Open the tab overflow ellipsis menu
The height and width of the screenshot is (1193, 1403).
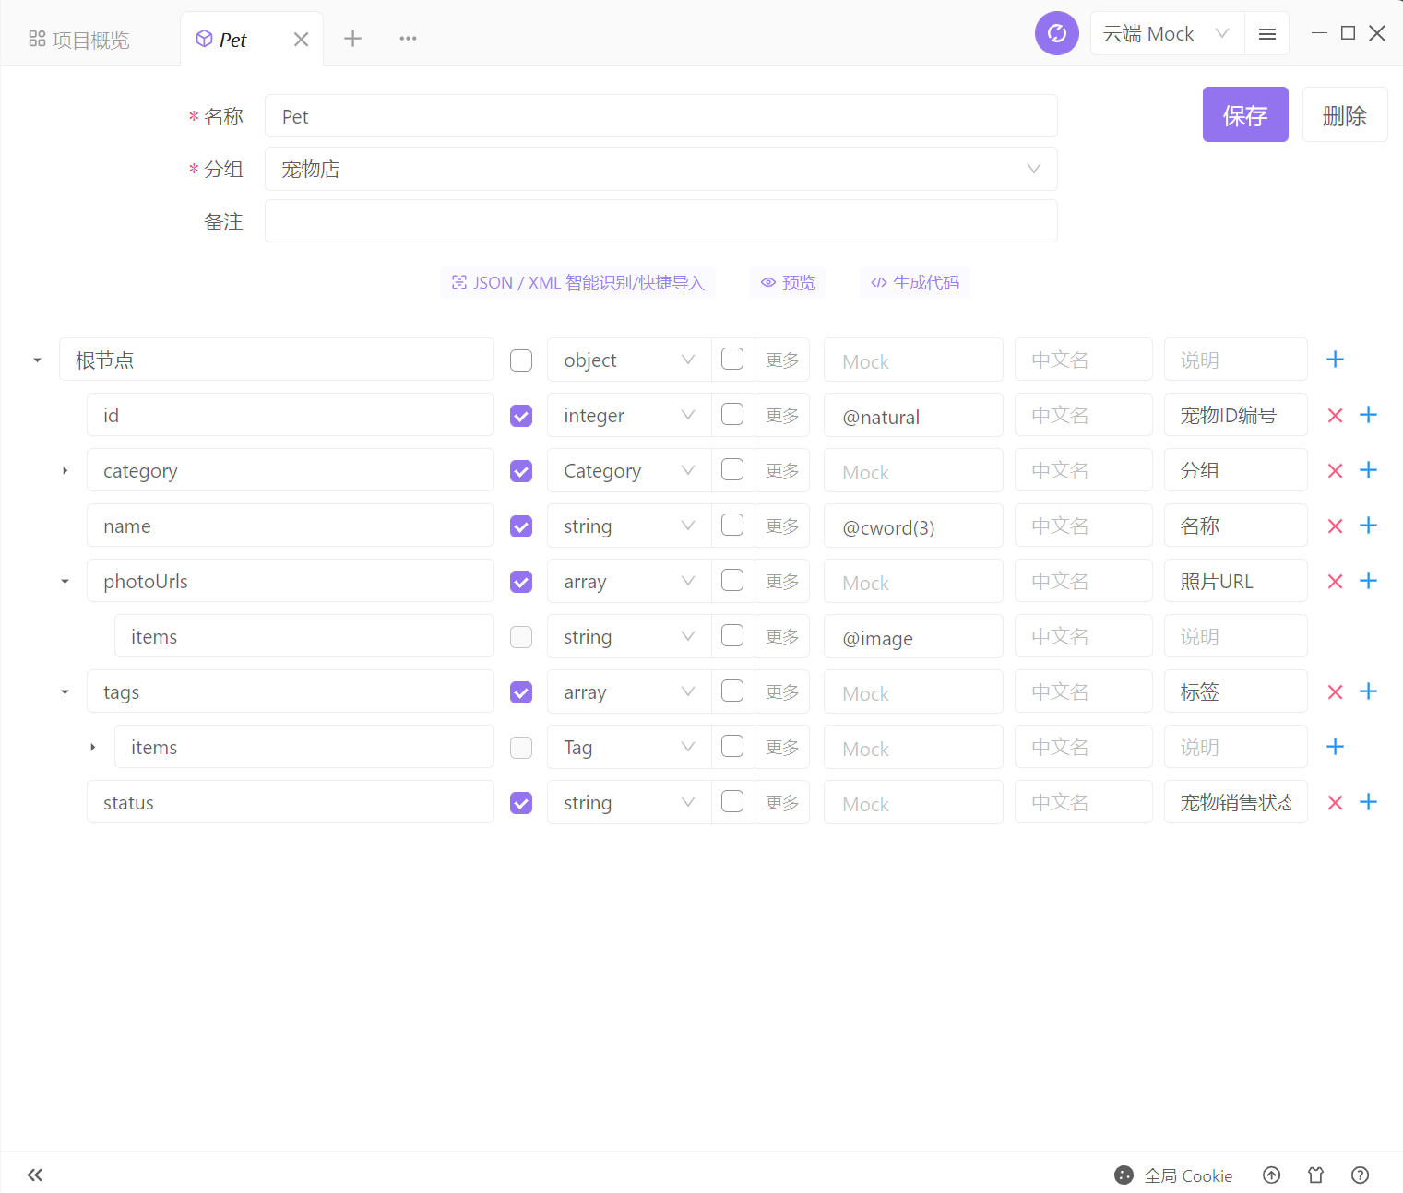coord(408,39)
